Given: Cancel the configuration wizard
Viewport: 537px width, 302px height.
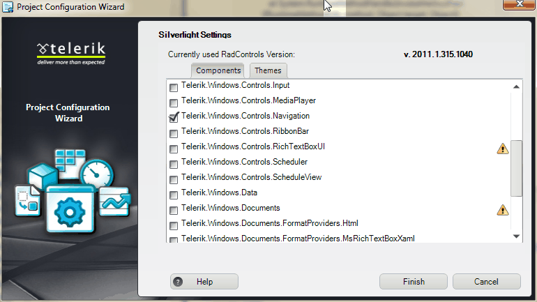Looking at the screenshot, I should tap(486, 282).
